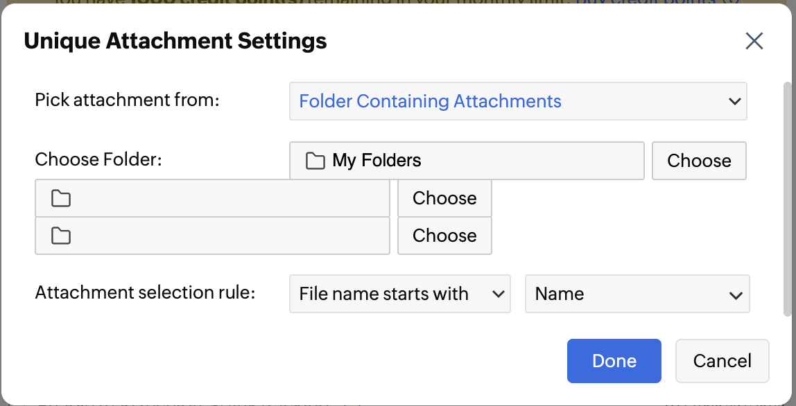Click the empty second folder field

222,199
